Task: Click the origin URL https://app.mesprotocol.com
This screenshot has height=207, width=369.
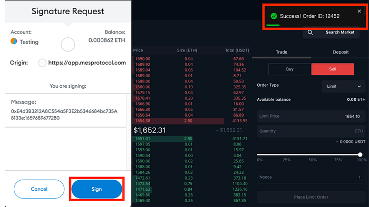Action: [x=87, y=63]
